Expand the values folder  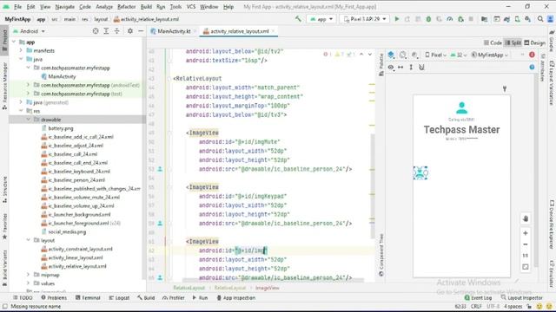pyautogui.click(x=28, y=283)
